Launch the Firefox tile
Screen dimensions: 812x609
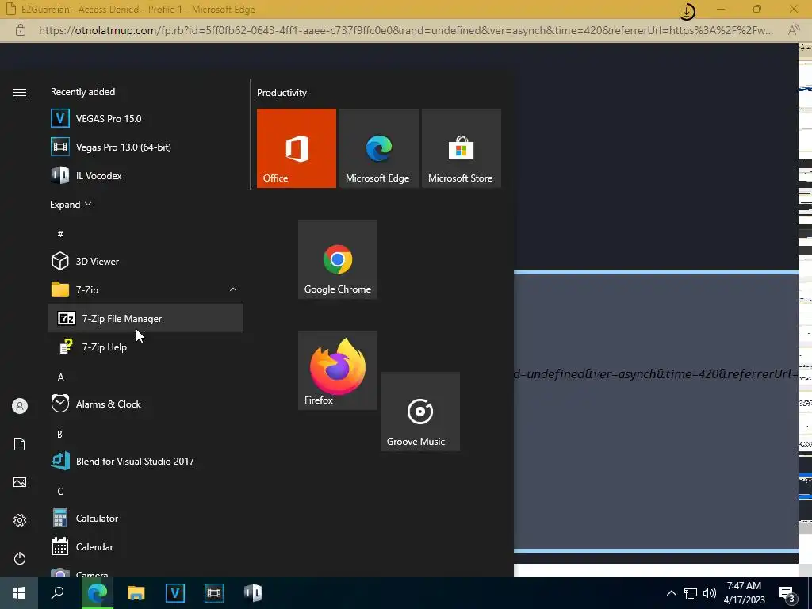338,370
